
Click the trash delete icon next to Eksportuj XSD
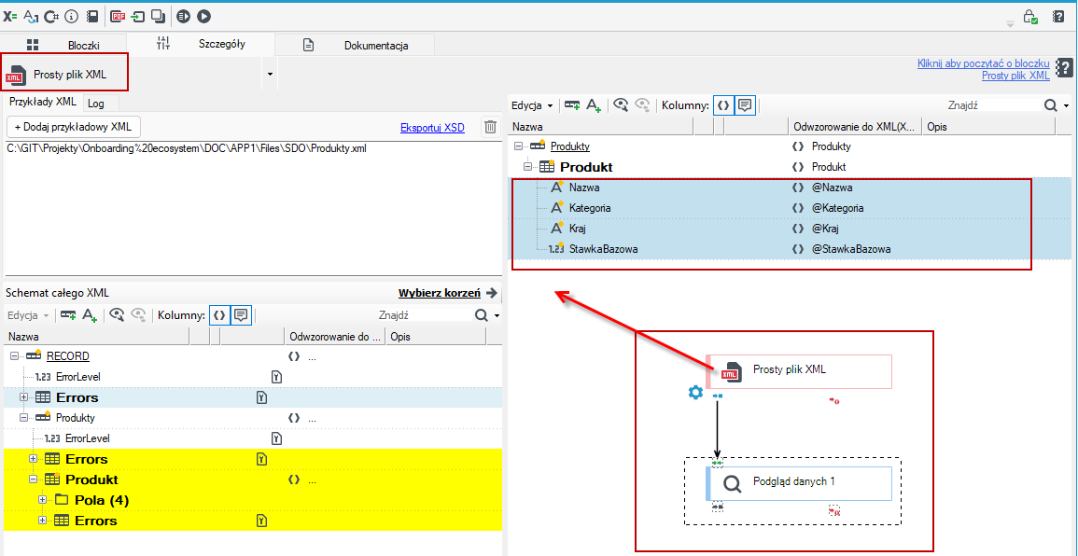[490, 127]
